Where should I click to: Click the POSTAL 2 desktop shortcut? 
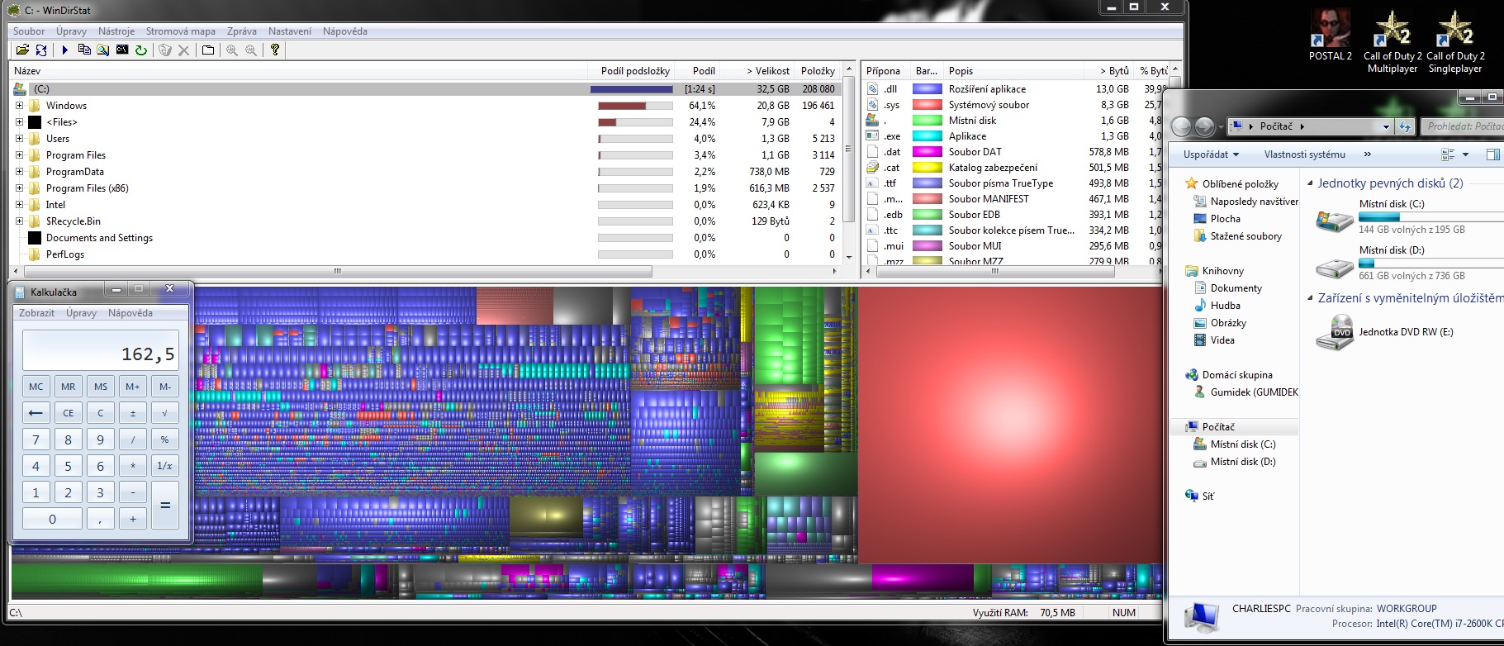pos(1330,36)
